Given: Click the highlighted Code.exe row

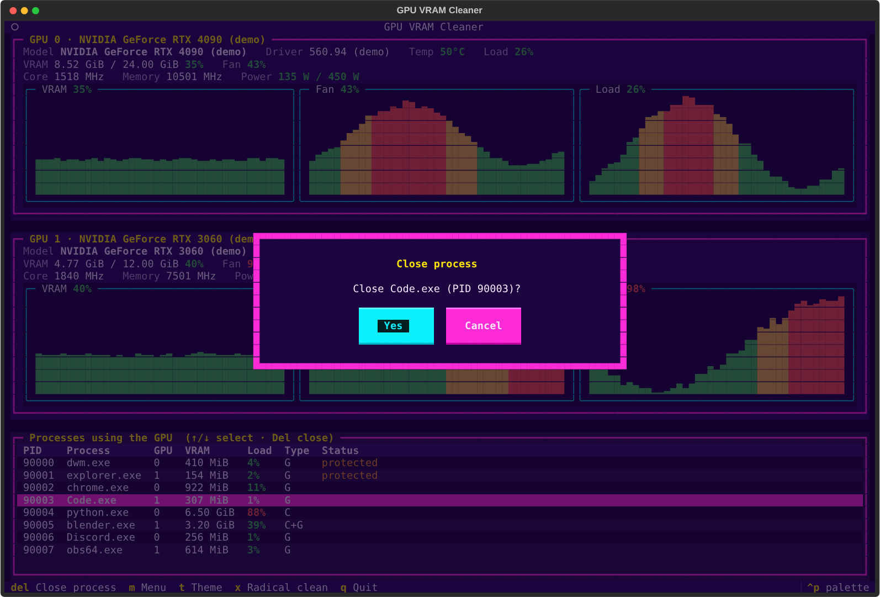Looking at the screenshot, I should [439, 500].
